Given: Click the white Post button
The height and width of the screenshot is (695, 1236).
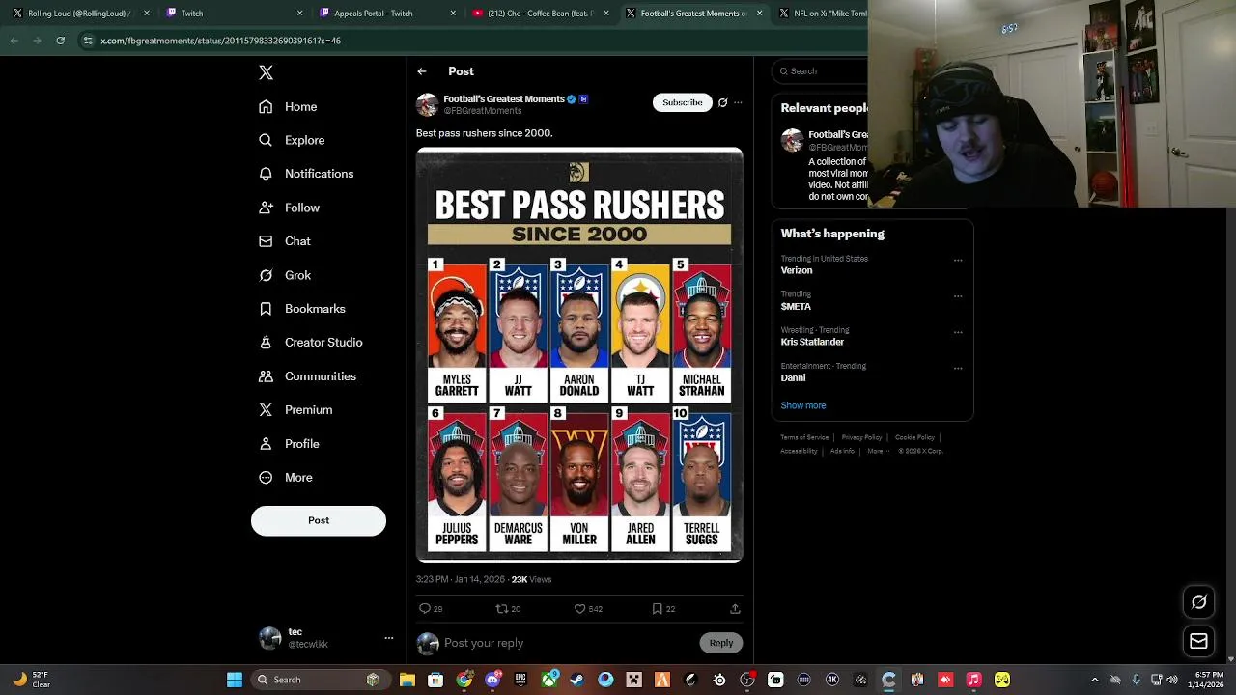Looking at the screenshot, I should pyautogui.click(x=319, y=520).
